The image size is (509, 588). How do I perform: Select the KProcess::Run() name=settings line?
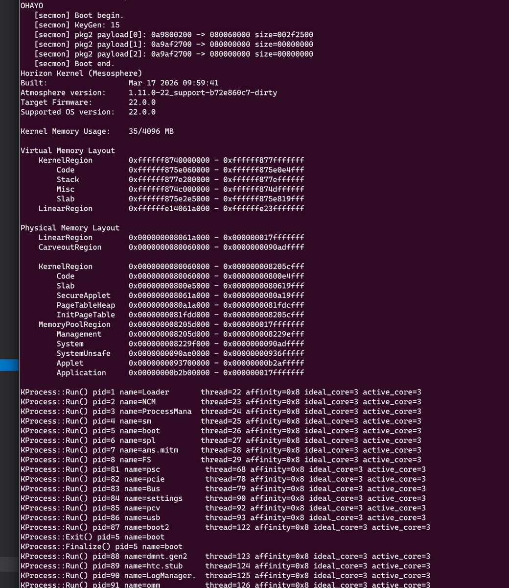click(223, 498)
